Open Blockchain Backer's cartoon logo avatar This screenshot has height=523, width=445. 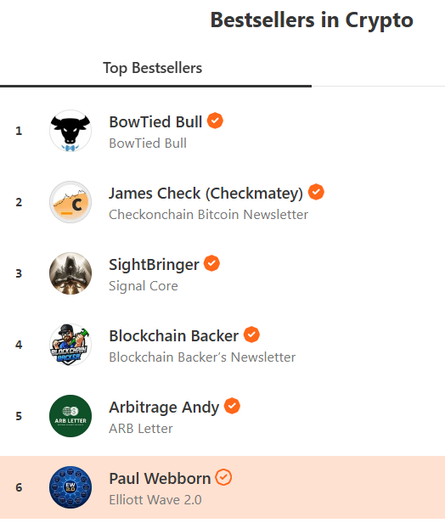click(x=70, y=345)
